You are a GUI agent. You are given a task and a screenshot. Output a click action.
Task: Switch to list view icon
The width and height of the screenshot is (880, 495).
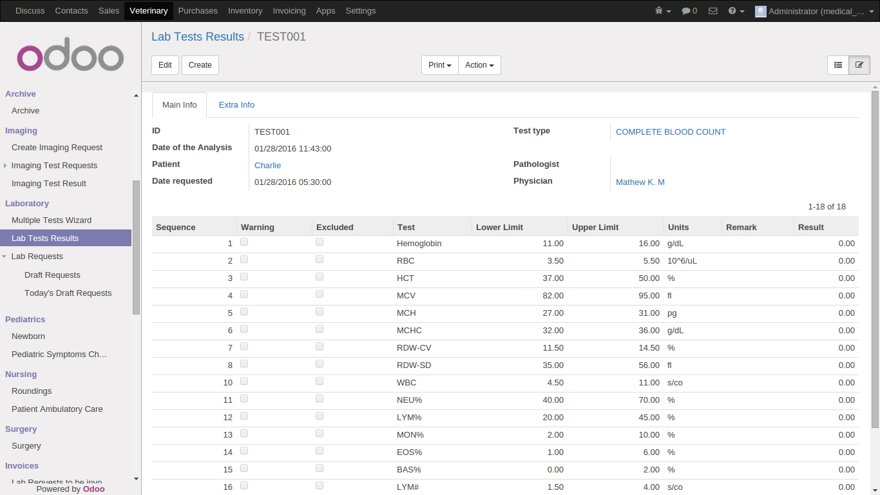pos(838,65)
